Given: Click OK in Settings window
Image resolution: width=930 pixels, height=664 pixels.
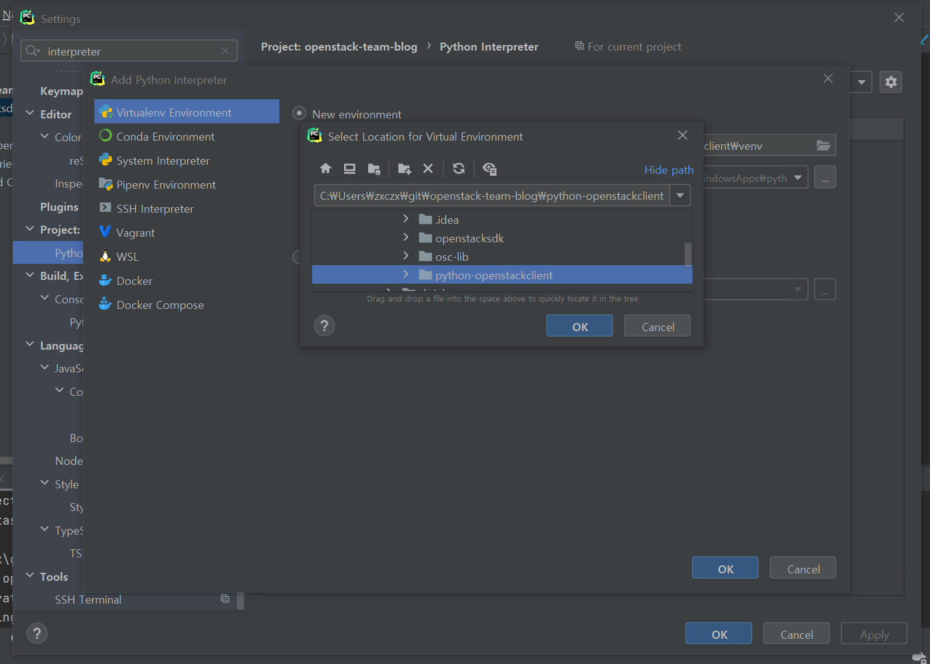Looking at the screenshot, I should (719, 634).
